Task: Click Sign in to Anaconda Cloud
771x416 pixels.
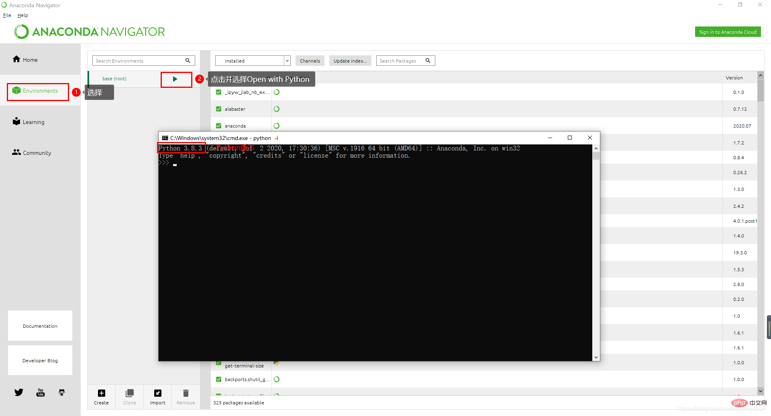Action: [727, 32]
